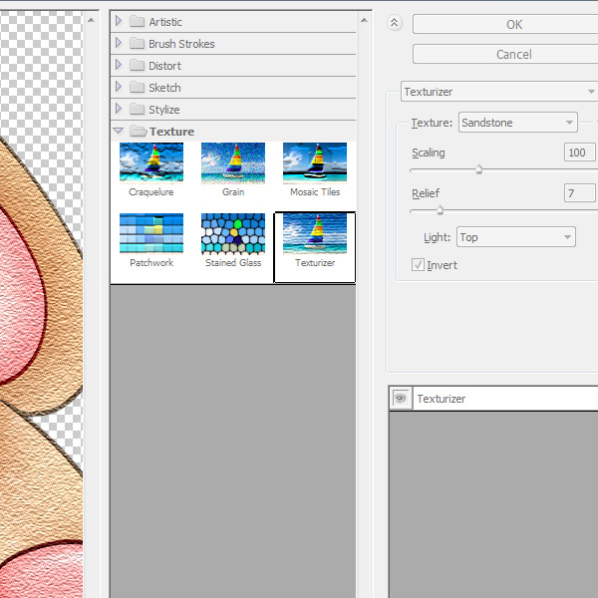The width and height of the screenshot is (598, 598).
Task: Expand the Artistic filter folder
Action: 119,21
